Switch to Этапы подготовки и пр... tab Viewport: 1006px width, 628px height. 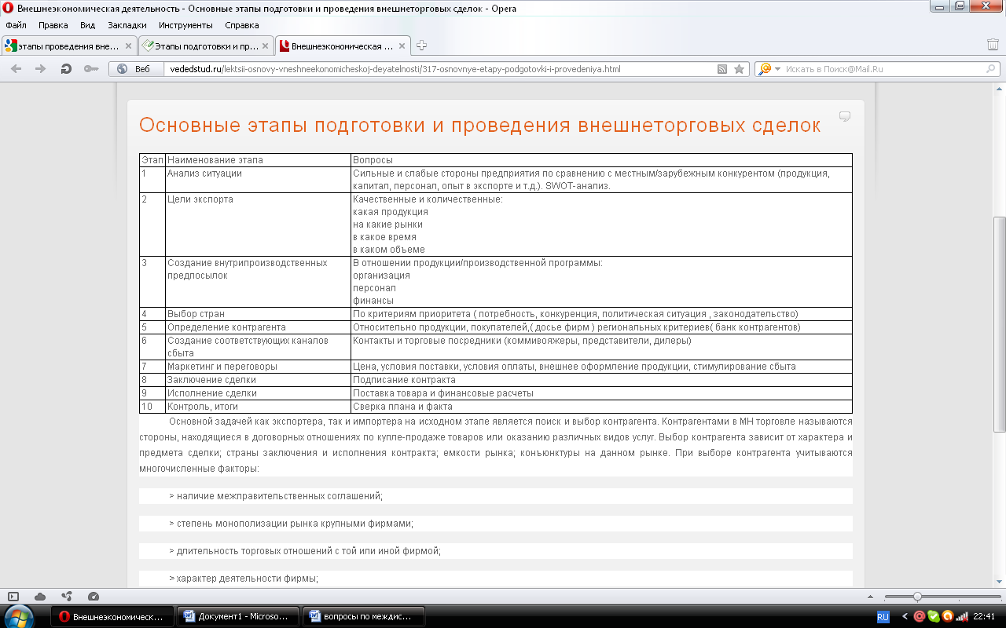tap(206, 46)
